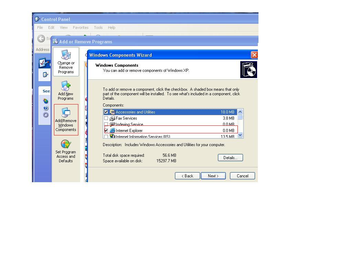
Task: Open Set Program Access and Defaults
Action: 66,151
